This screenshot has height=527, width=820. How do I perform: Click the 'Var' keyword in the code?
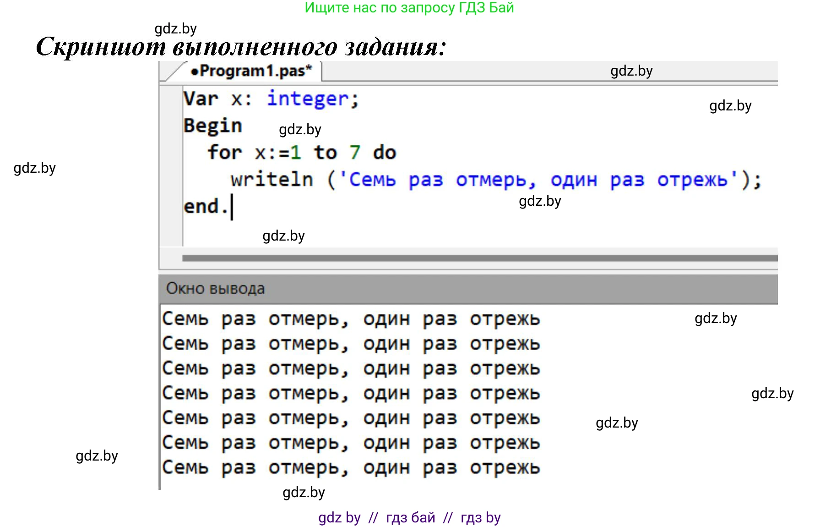point(201,99)
